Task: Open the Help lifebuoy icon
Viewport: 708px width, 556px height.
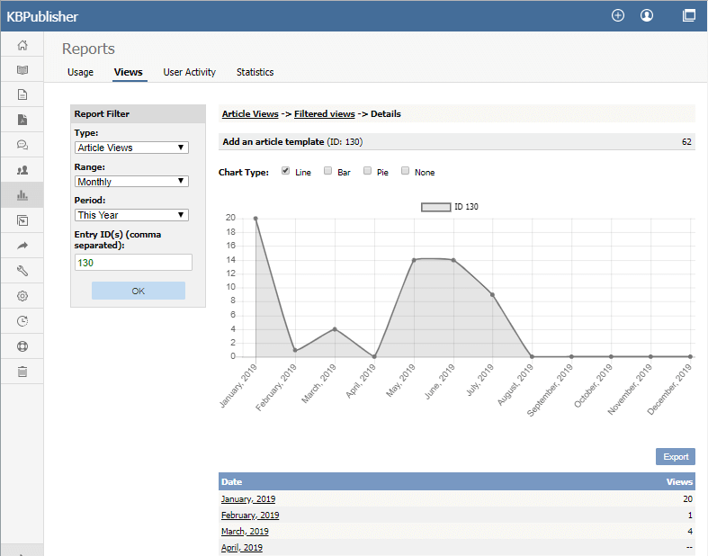Action: pos(22,346)
